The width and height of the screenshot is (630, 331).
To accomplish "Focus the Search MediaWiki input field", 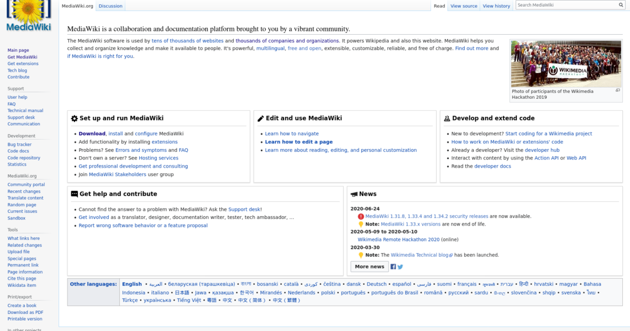I will 566,5.
